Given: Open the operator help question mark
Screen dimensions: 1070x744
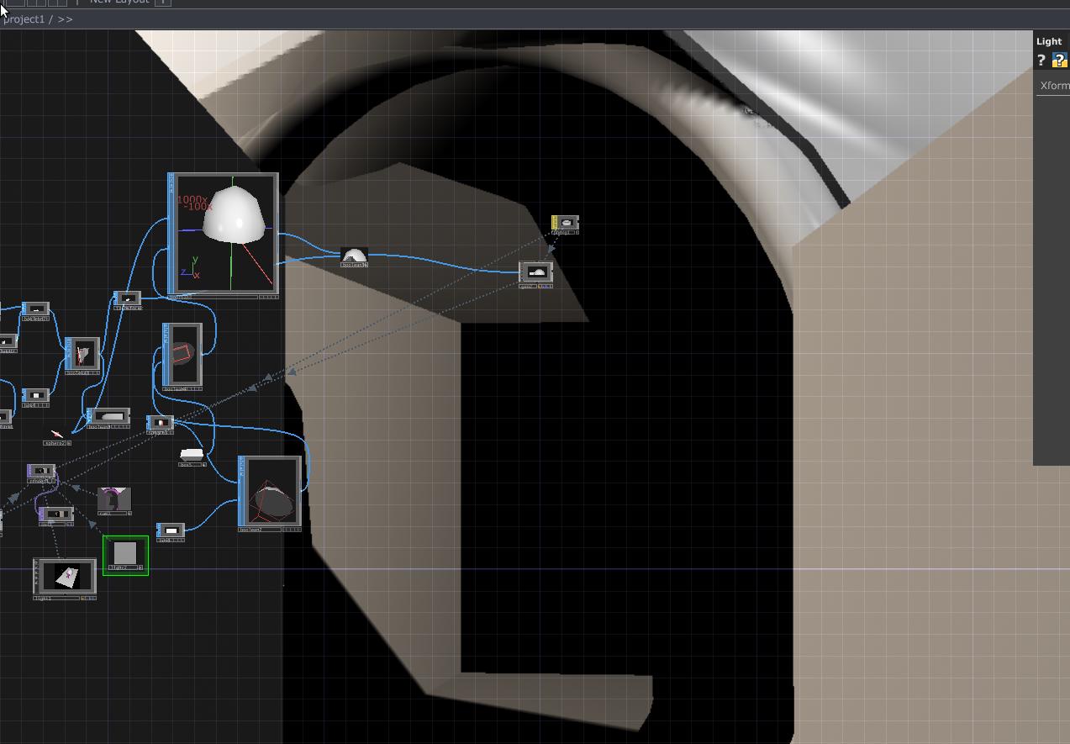Looking at the screenshot, I should click(1041, 61).
